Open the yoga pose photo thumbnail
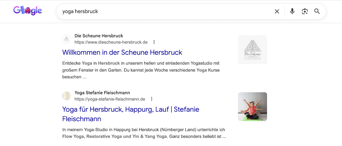The height and width of the screenshot is (146, 342). pyautogui.click(x=252, y=106)
